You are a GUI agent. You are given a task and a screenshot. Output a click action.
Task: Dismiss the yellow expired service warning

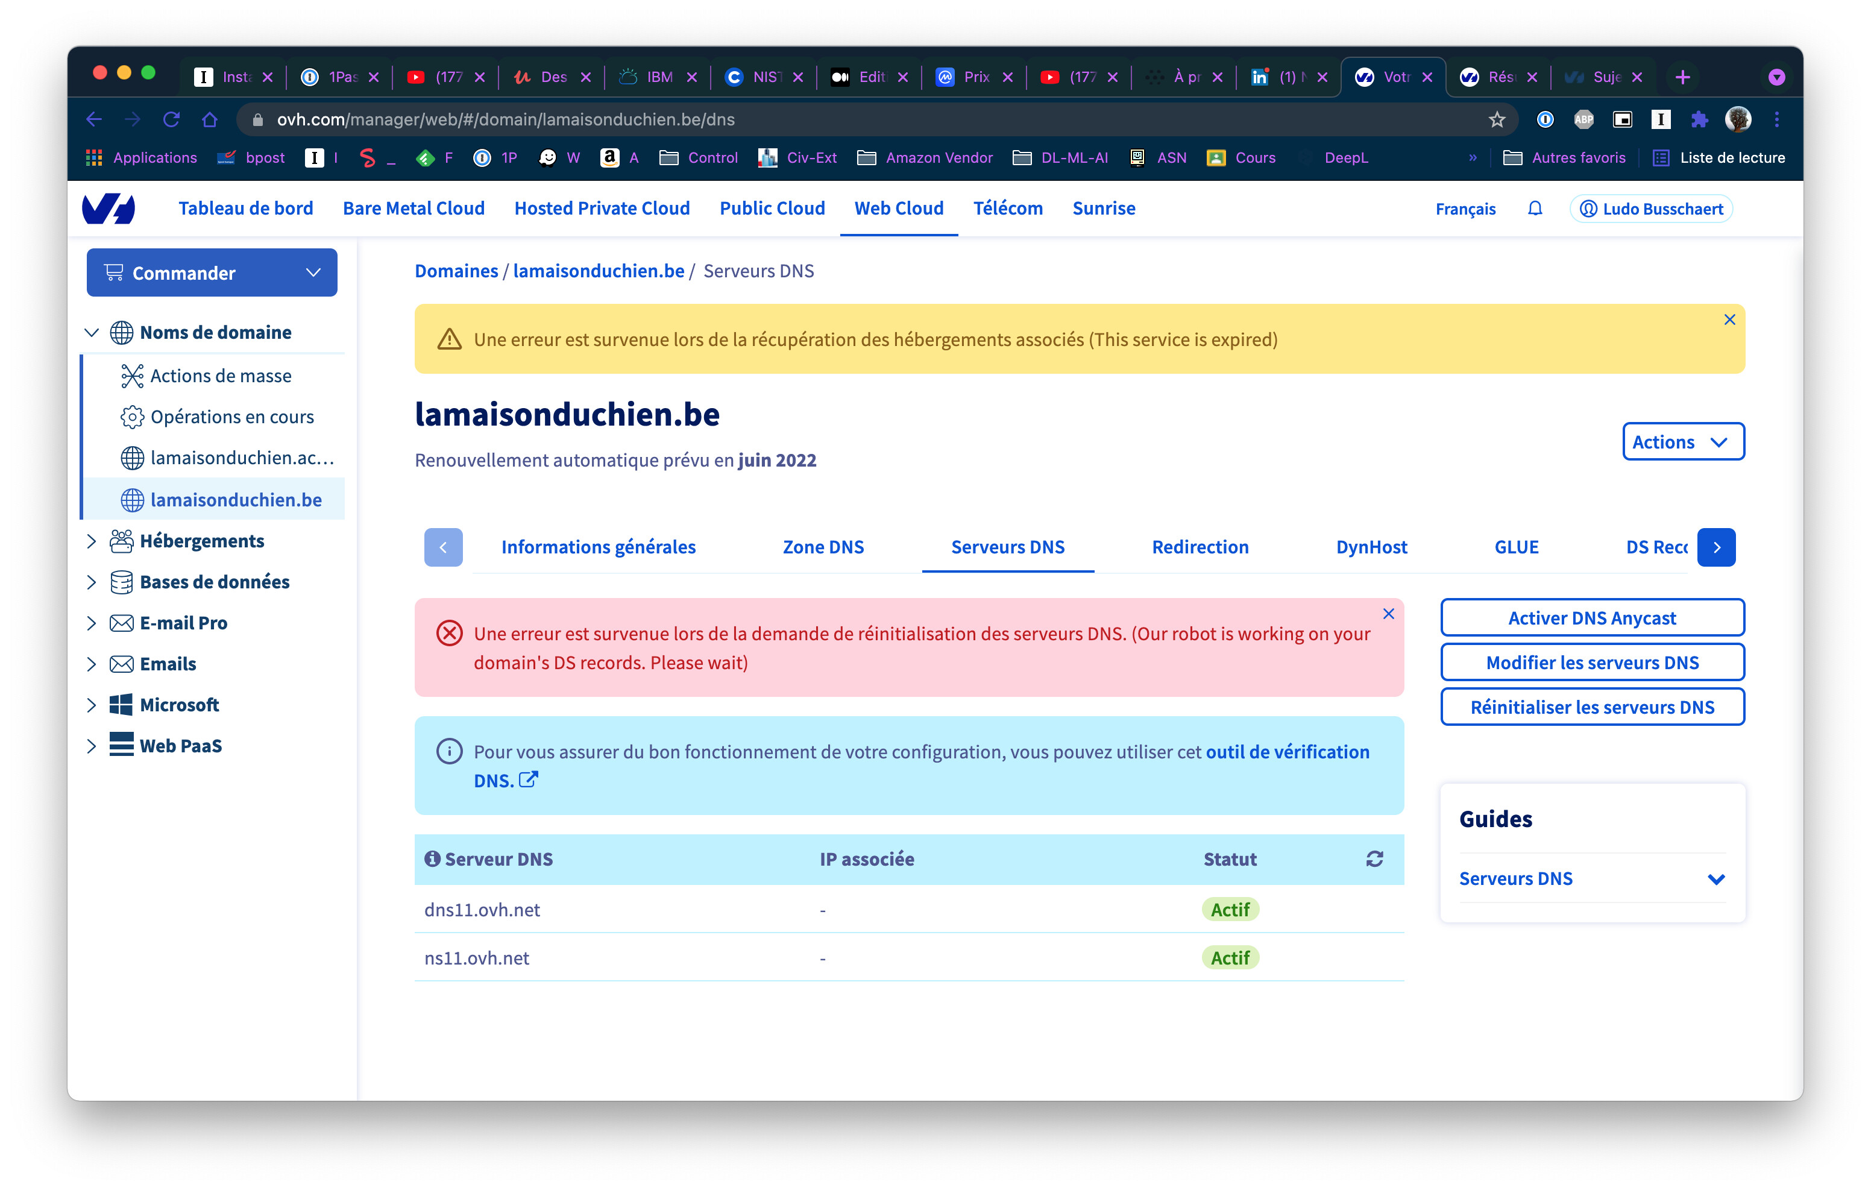coord(1729,320)
